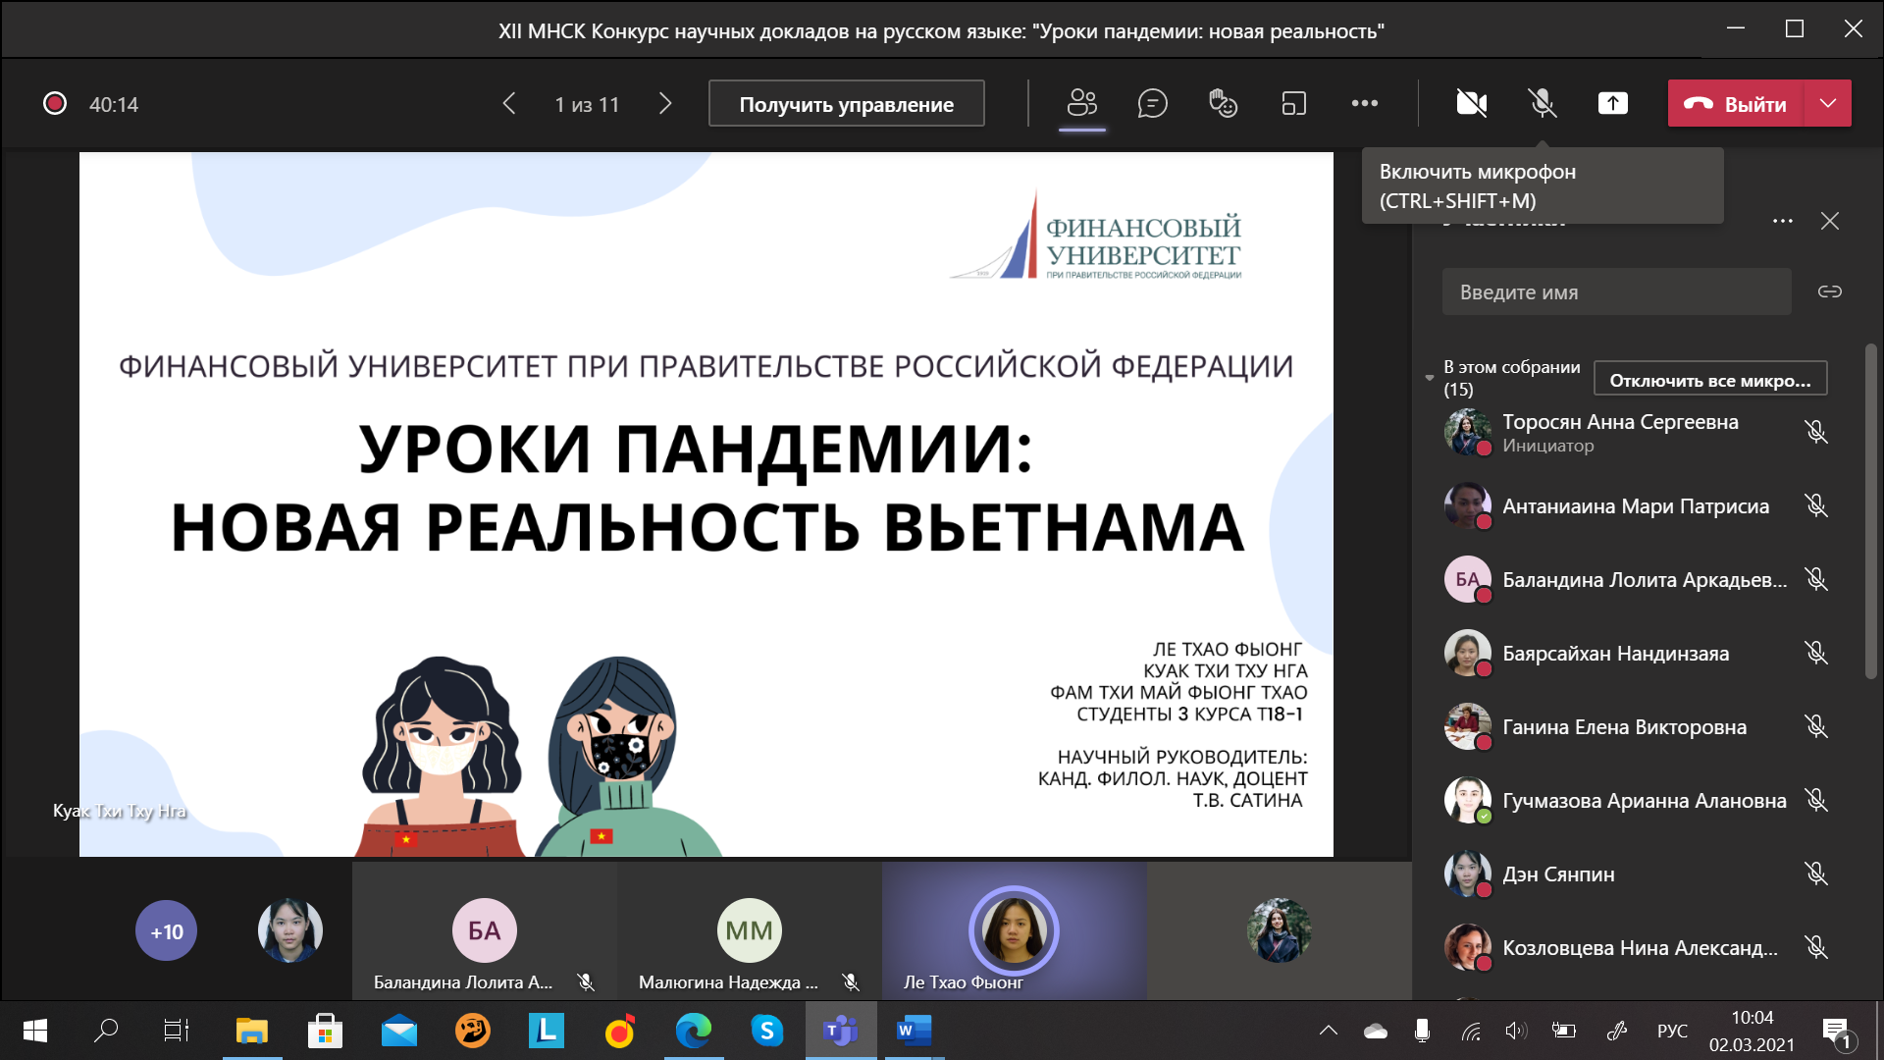Switch to Word in taskbar

click(914, 1031)
